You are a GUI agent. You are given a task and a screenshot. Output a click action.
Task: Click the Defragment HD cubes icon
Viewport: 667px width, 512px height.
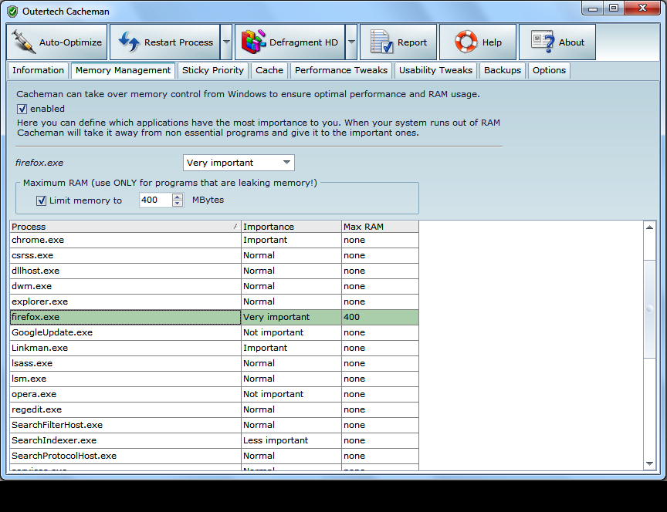click(x=253, y=42)
